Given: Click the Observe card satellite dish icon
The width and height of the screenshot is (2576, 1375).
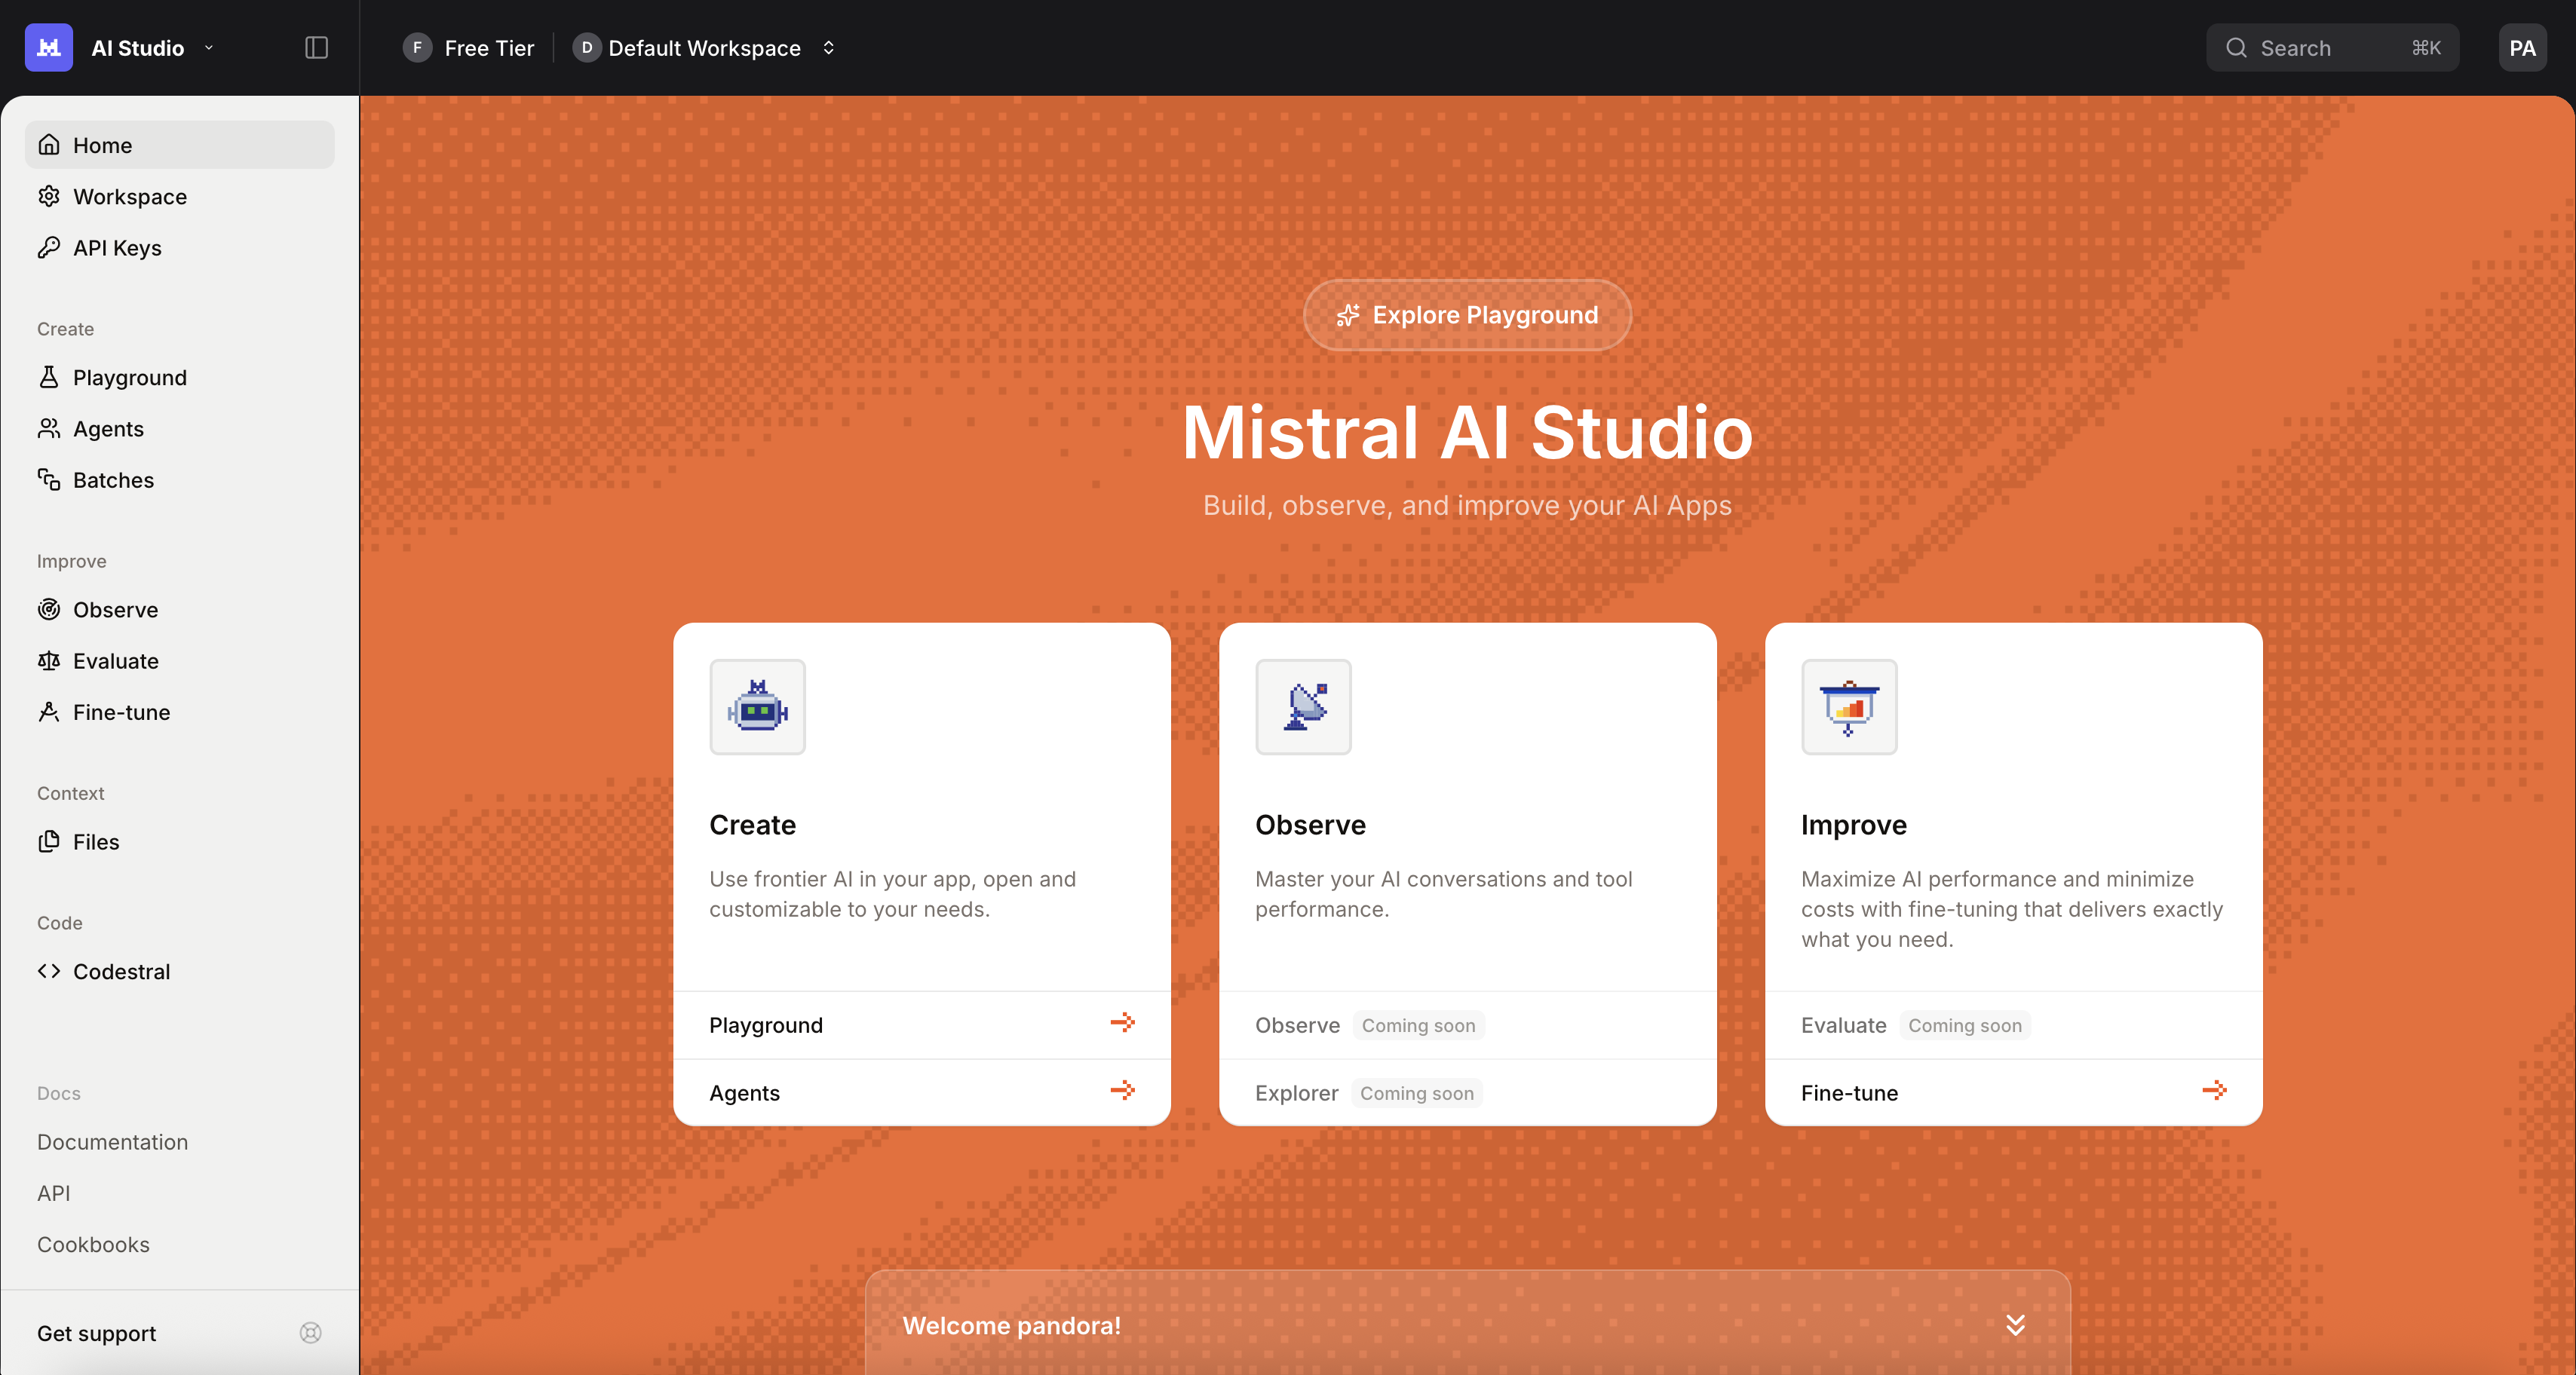Looking at the screenshot, I should tap(1303, 707).
